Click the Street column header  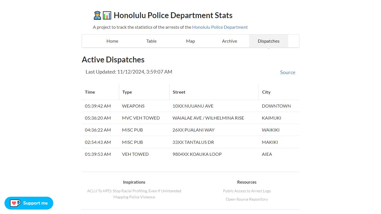(x=214, y=92)
